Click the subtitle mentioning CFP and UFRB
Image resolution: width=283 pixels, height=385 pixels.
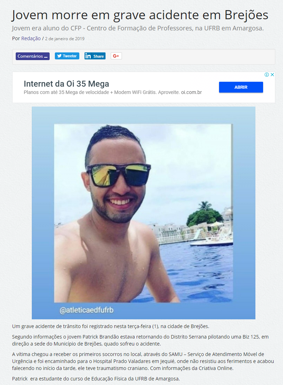pyautogui.click(x=138, y=28)
